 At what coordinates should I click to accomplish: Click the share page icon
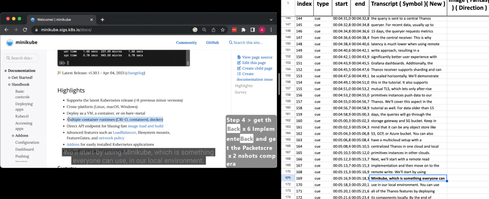213,30
